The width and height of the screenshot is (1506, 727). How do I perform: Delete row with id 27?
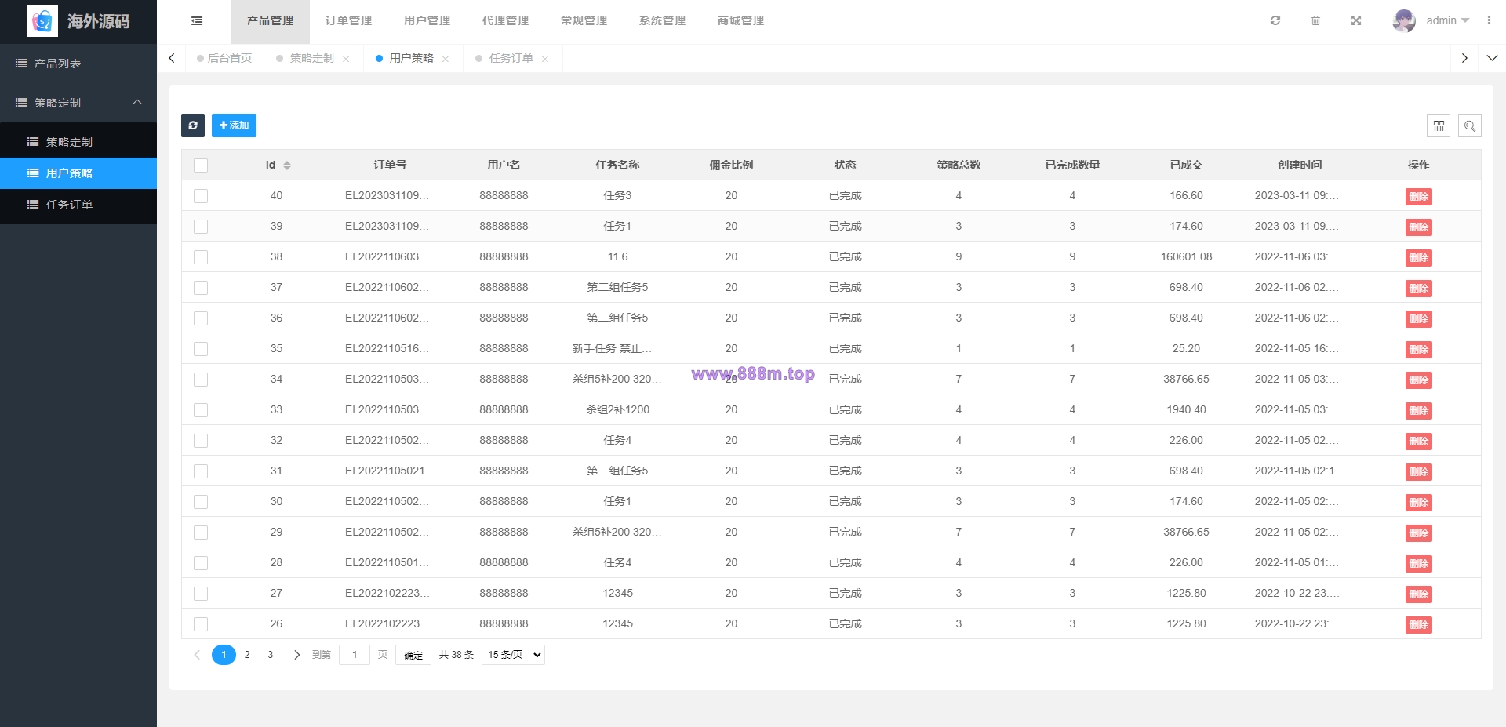[1418, 594]
